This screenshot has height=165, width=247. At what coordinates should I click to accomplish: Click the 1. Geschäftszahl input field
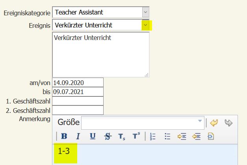(78, 101)
